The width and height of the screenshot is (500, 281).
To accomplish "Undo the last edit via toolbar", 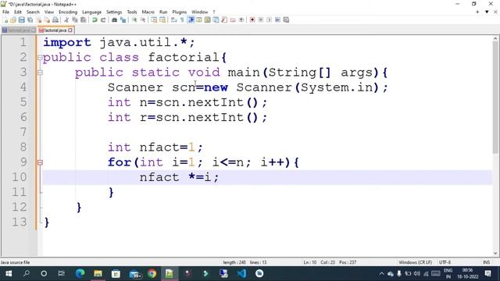I will (x=95, y=20).
